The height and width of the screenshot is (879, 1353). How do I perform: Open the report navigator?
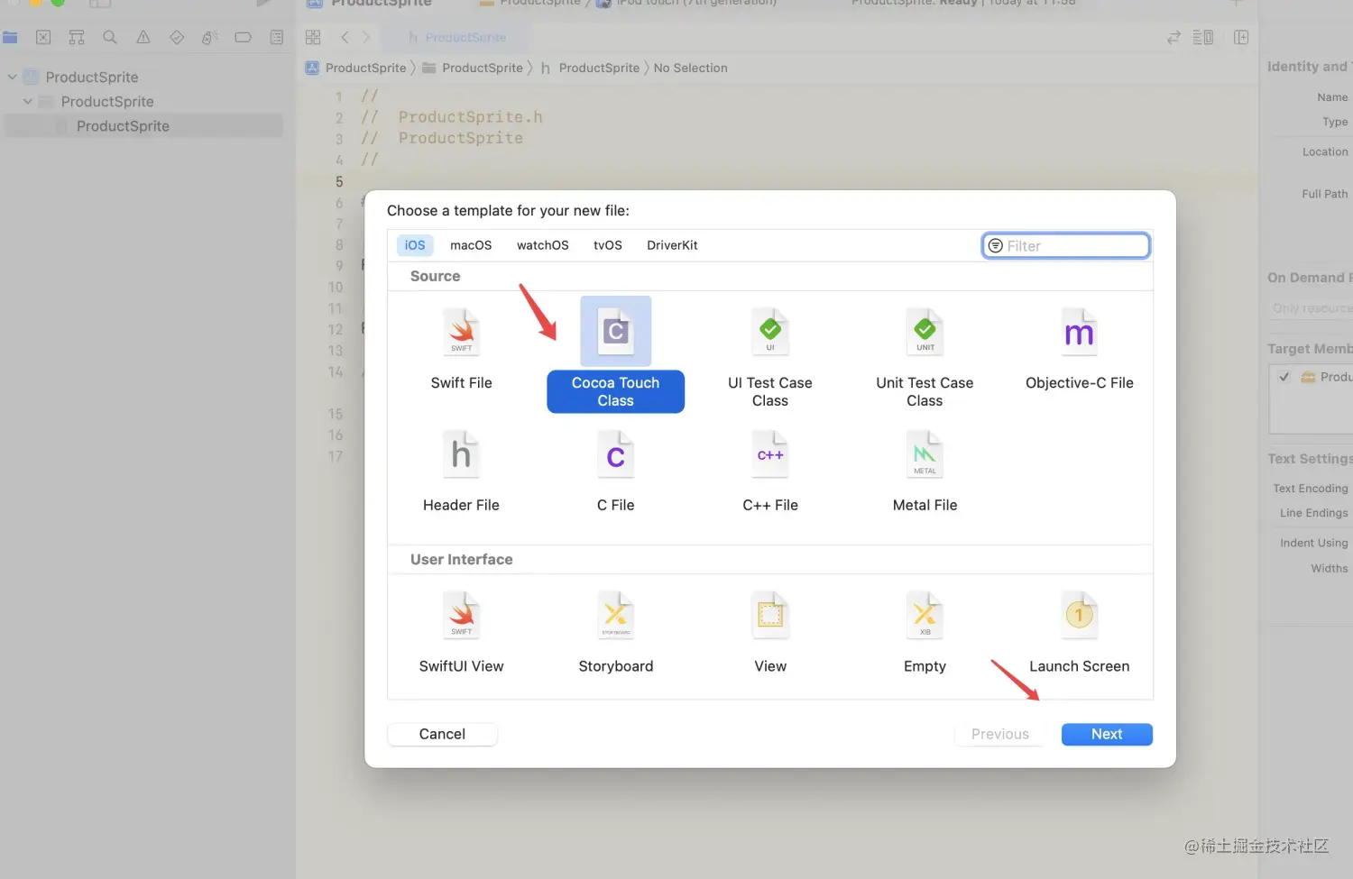pyautogui.click(x=277, y=37)
